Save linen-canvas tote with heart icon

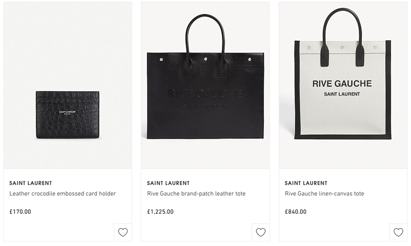click(x=399, y=233)
